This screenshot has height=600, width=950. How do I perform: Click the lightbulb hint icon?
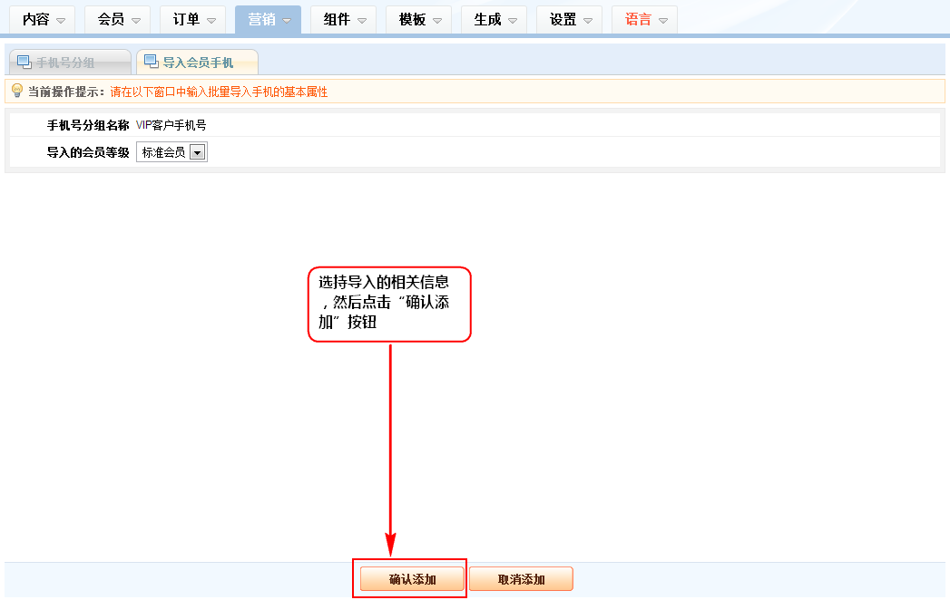[16, 91]
